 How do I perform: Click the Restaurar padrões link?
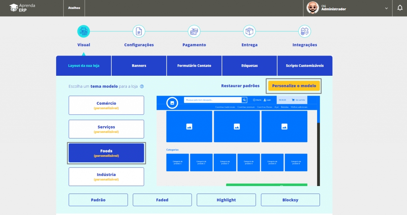pos(240,86)
